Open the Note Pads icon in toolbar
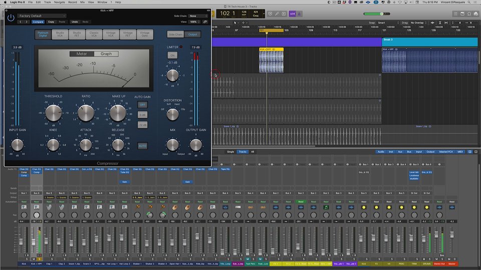 [x=462, y=14]
